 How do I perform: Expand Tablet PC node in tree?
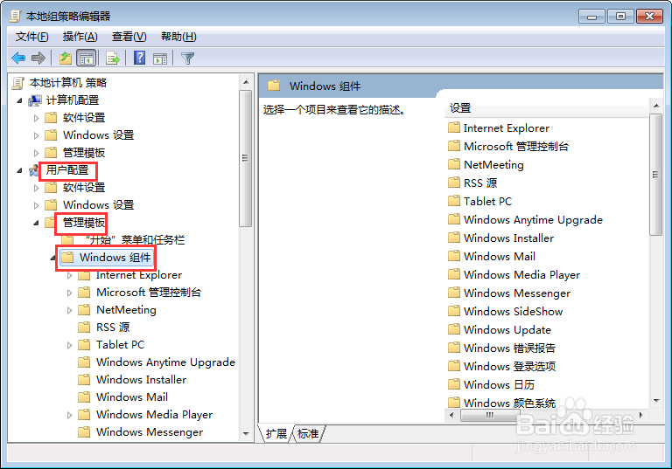coord(69,345)
